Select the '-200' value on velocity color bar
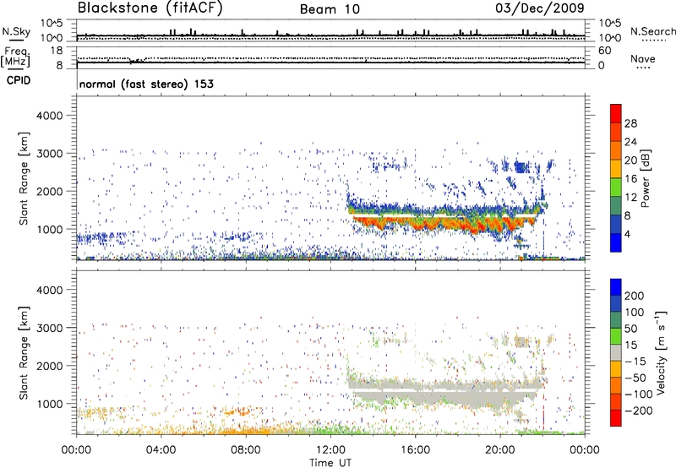This screenshot has width=676, height=468. click(637, 411)
